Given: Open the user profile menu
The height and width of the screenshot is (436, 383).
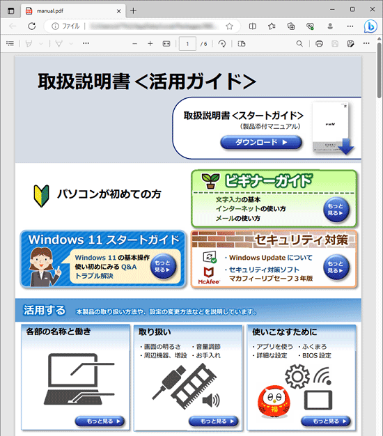Looking at the screenshot, I should [330, 26].
